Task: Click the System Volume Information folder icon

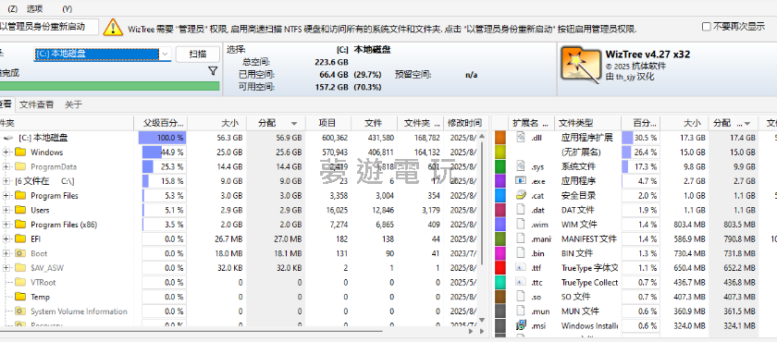Action: pyautogui.click(x=20, y=311)
